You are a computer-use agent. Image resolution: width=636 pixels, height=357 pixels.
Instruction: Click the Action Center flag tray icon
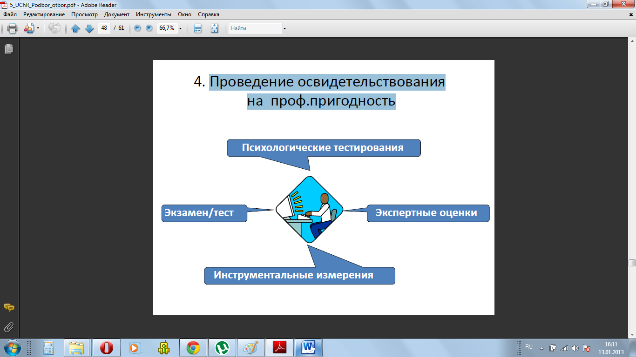(587, 348)
